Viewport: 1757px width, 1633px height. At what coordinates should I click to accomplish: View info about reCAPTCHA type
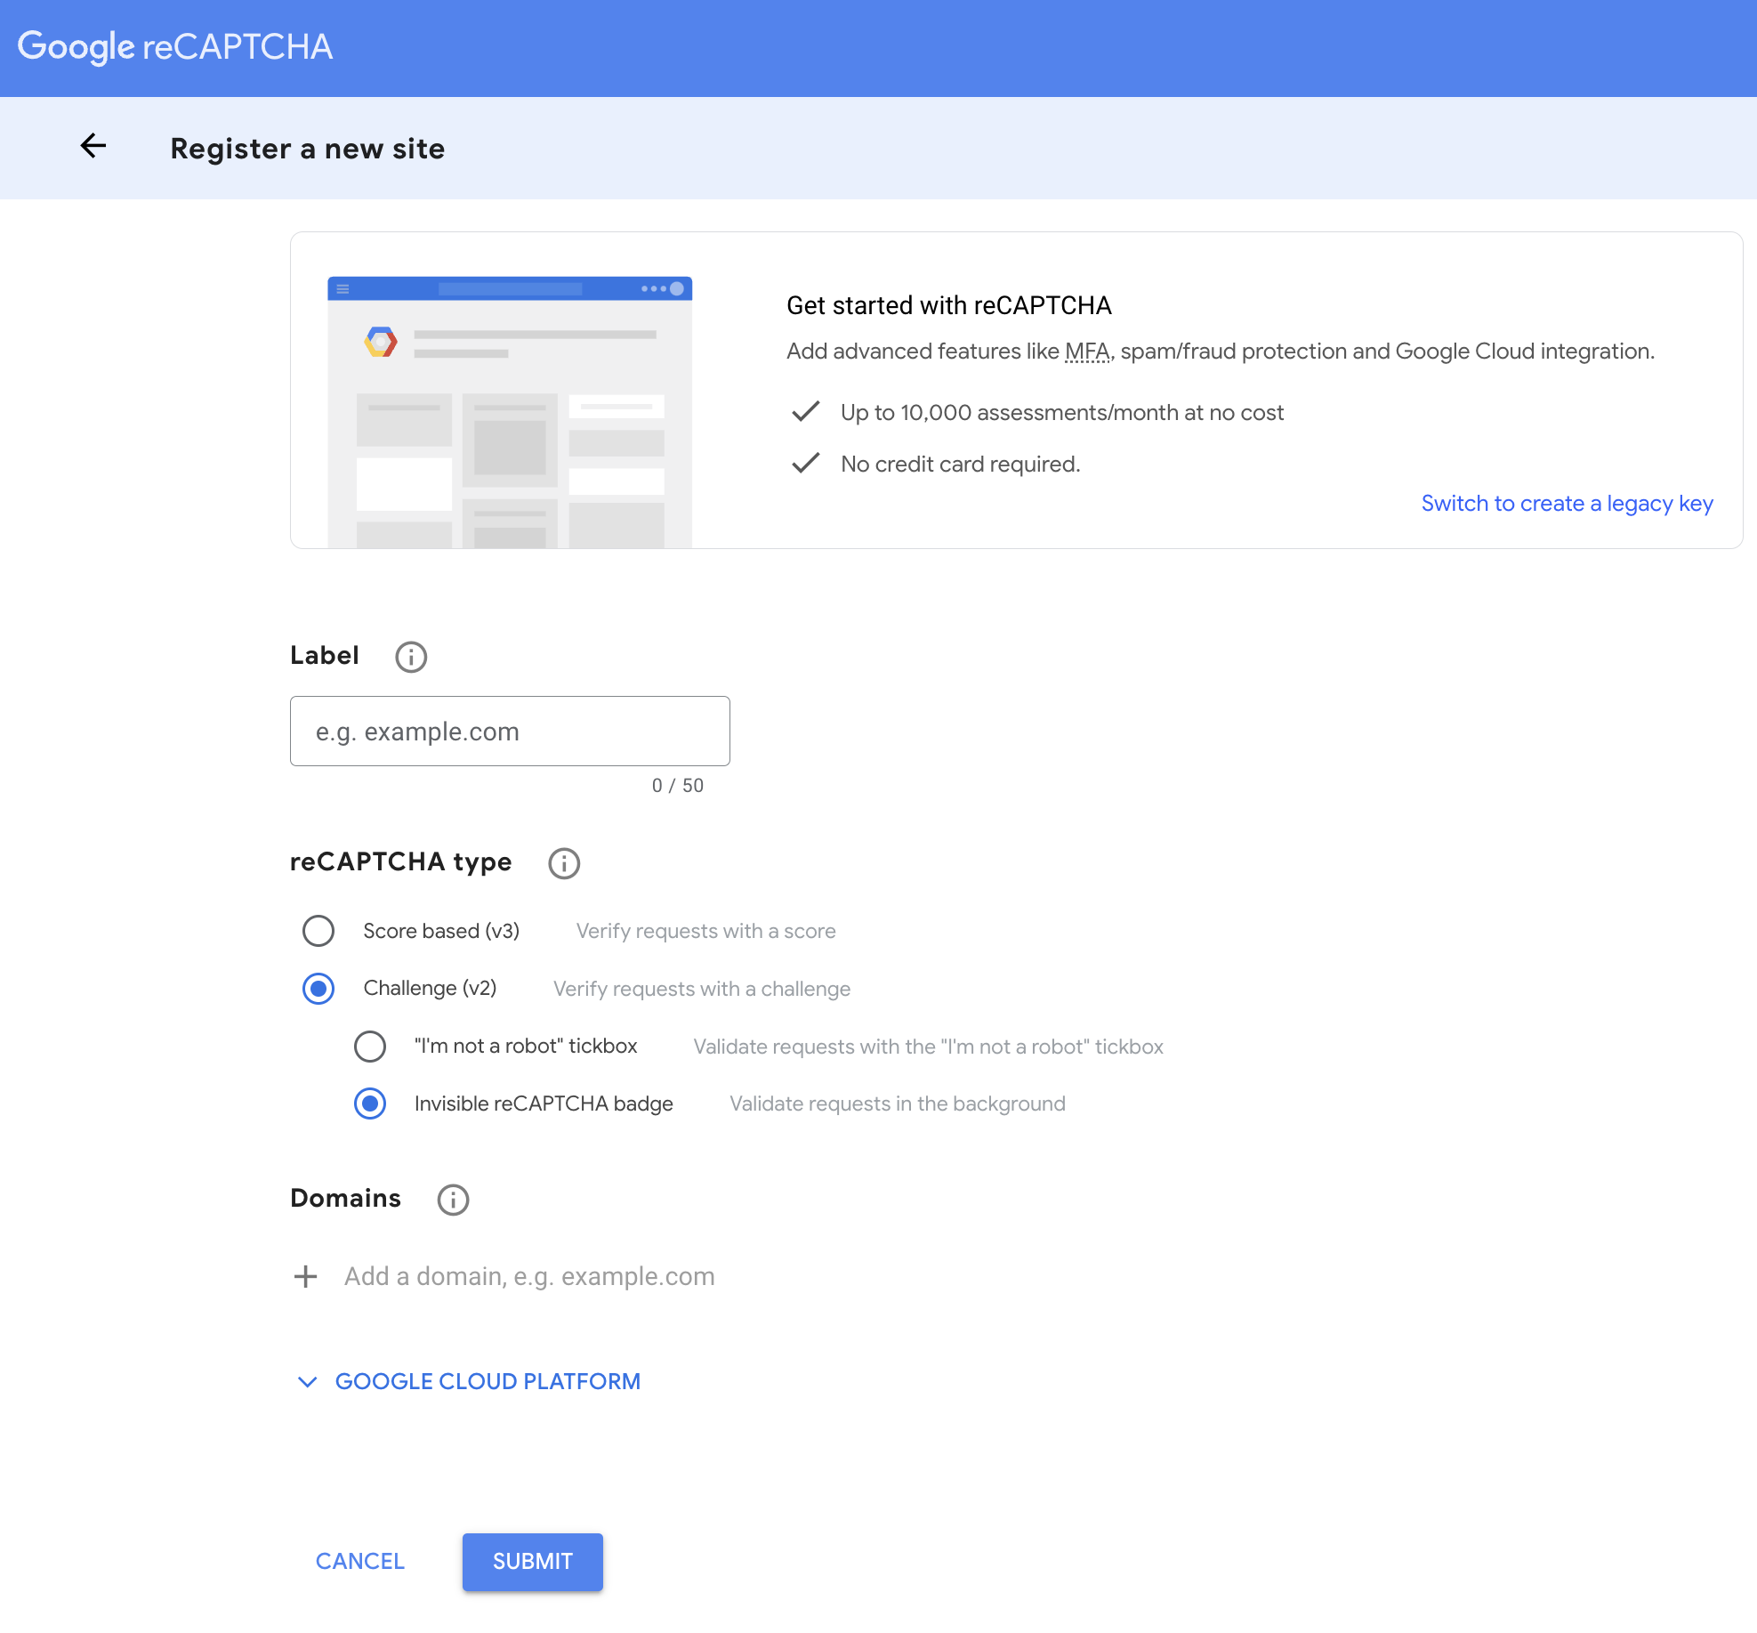click(562, 862)
